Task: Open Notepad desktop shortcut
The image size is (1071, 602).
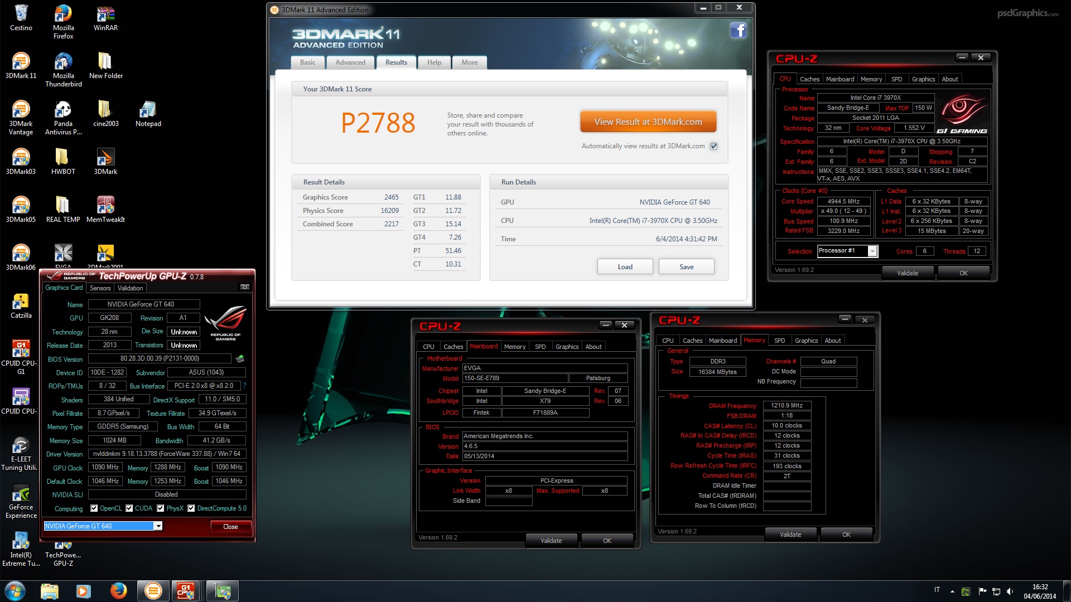Action: (x=148, y=114)
